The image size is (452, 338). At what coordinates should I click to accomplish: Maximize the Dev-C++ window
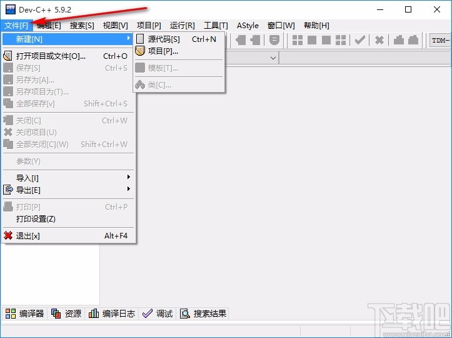tap(408, 9)
